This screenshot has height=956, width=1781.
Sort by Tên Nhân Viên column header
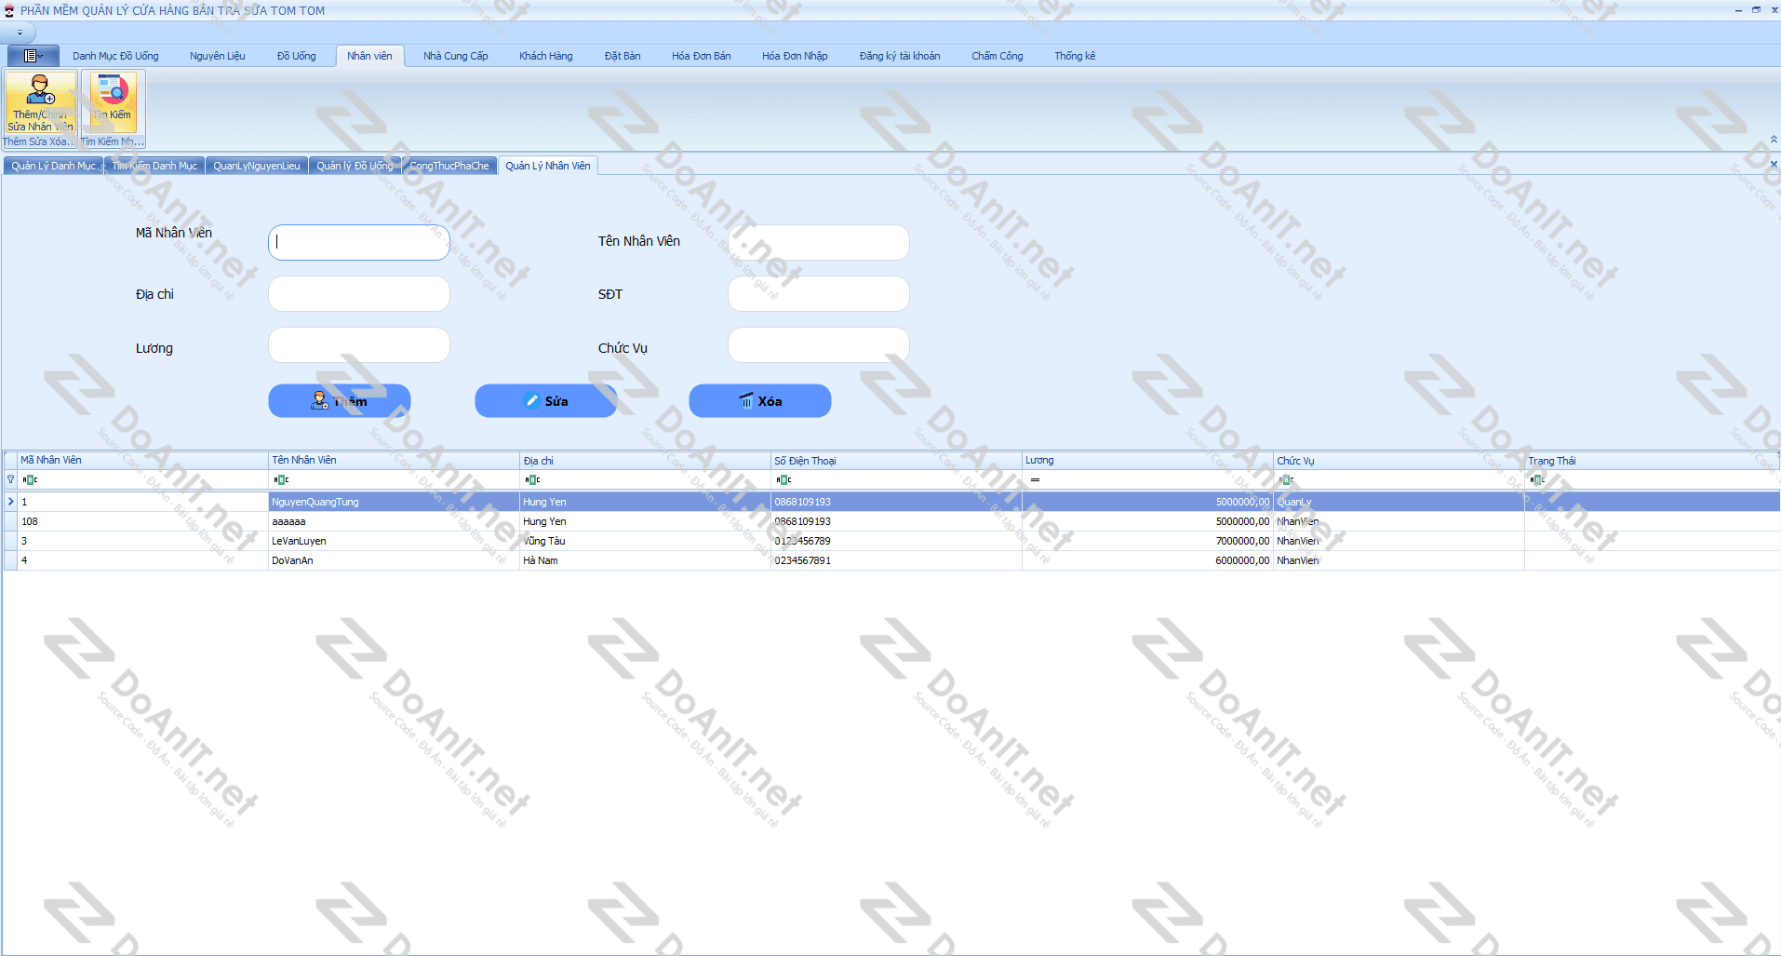click(394, 461)
